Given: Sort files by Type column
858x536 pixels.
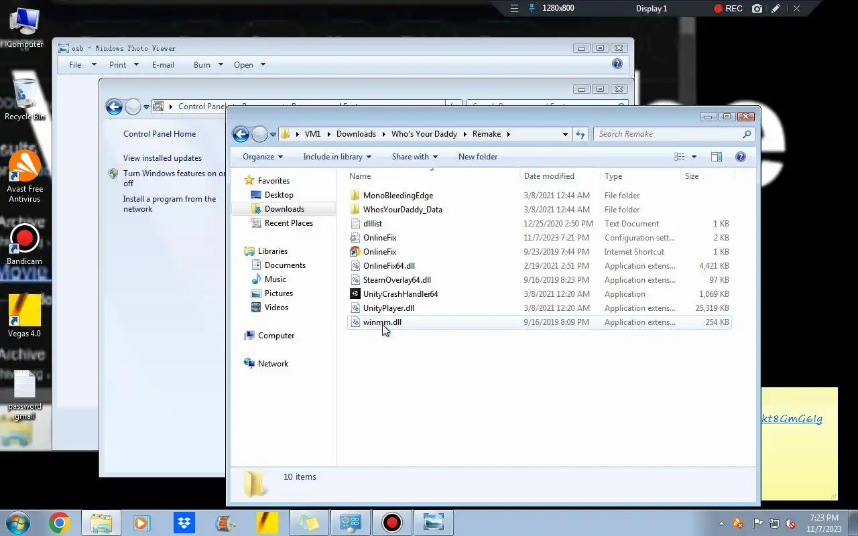Looking at the screenshot, I should click(x=640, y=176).
